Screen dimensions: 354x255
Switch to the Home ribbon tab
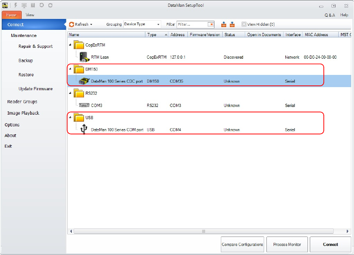[x=12, y=15]
